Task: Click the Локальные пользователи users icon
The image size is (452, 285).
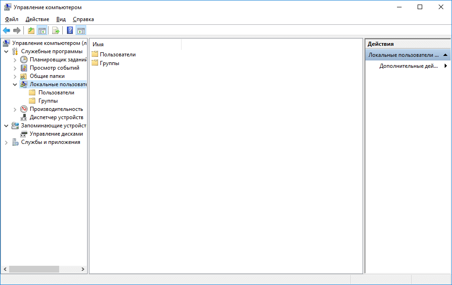Action: click(x=24, y=84)
